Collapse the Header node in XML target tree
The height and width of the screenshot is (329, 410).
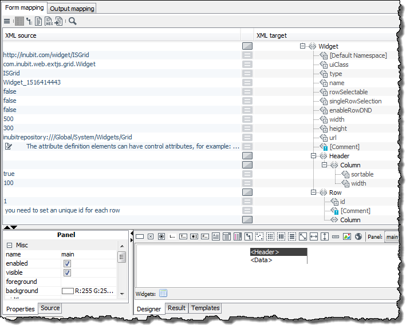[313, 156]
